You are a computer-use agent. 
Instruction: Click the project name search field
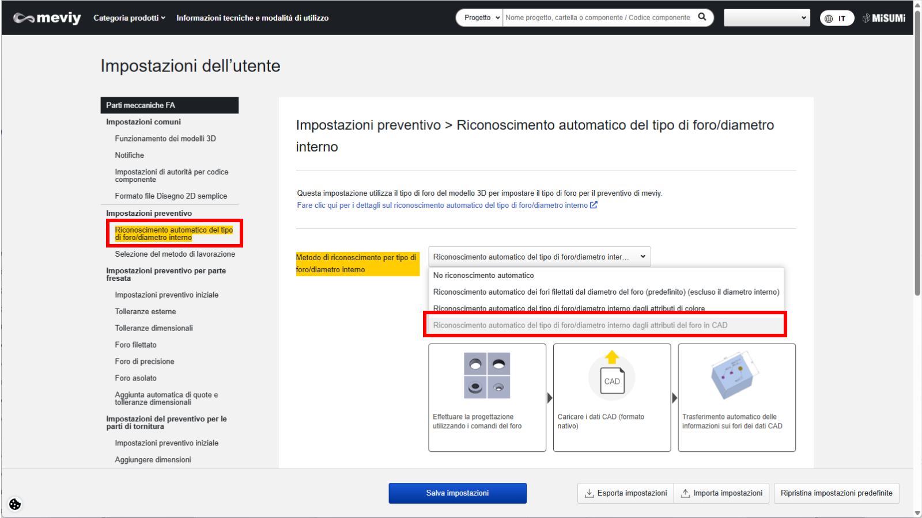tap(598, 18)
